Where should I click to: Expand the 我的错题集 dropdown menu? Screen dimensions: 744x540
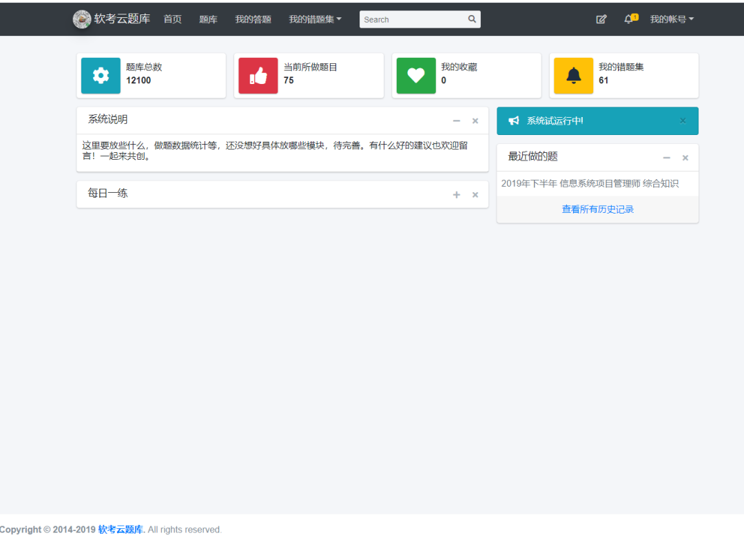click(x=315, y=19)
